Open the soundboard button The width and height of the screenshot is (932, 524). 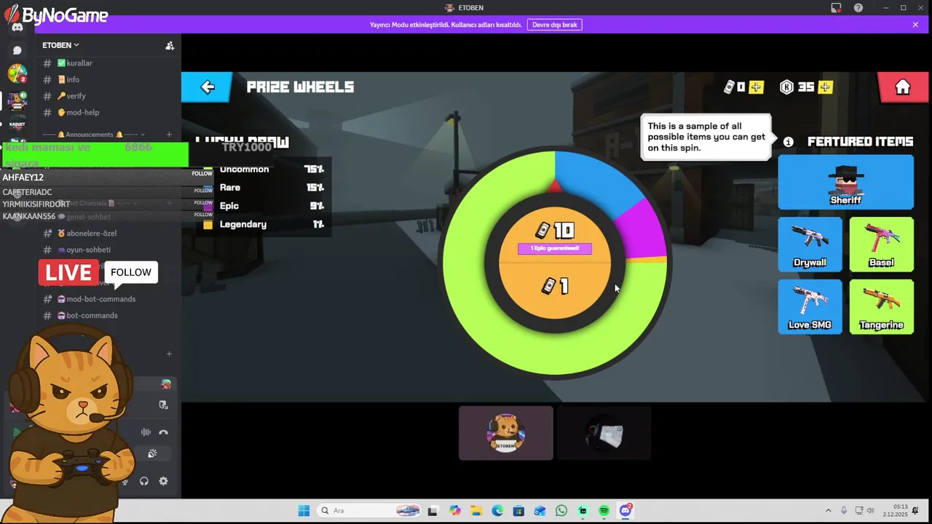click(152, 453)
